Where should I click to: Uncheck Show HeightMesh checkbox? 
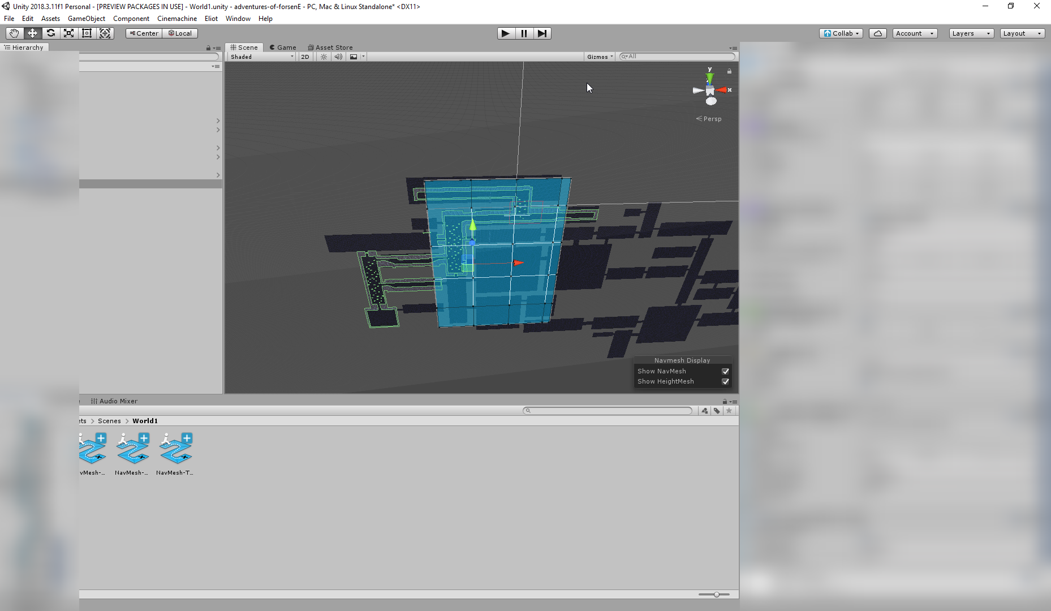pos(725,381)
